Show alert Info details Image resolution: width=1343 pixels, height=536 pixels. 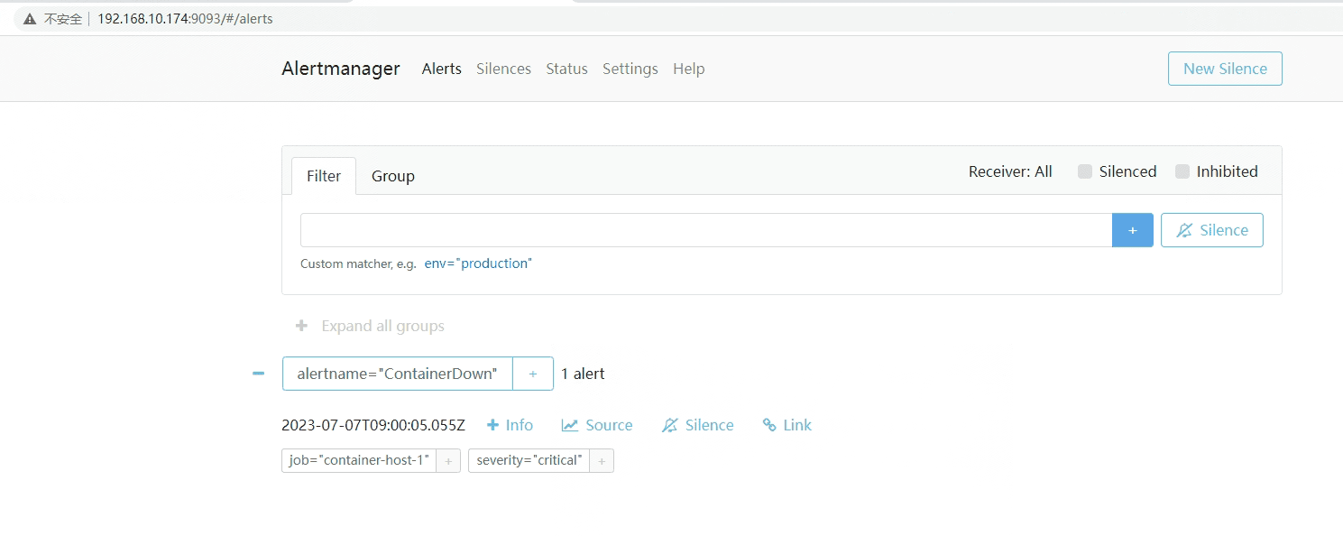510,425
